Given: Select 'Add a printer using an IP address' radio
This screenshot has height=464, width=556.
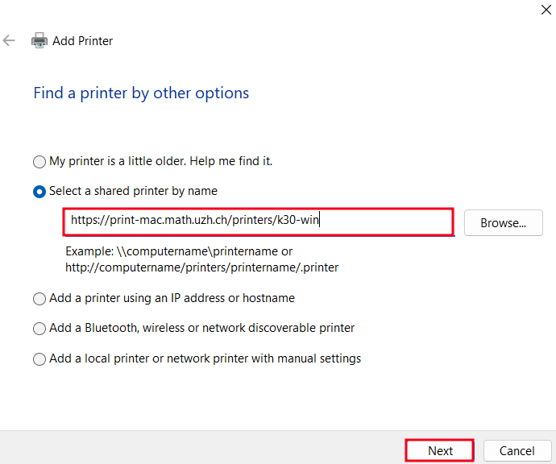Looking at the screenshot, I should (39, 299).
